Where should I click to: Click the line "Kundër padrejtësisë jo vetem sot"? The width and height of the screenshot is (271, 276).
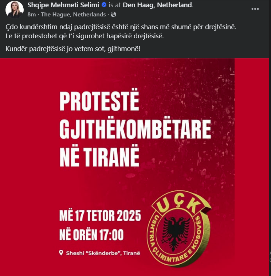(x=73, y=49)
